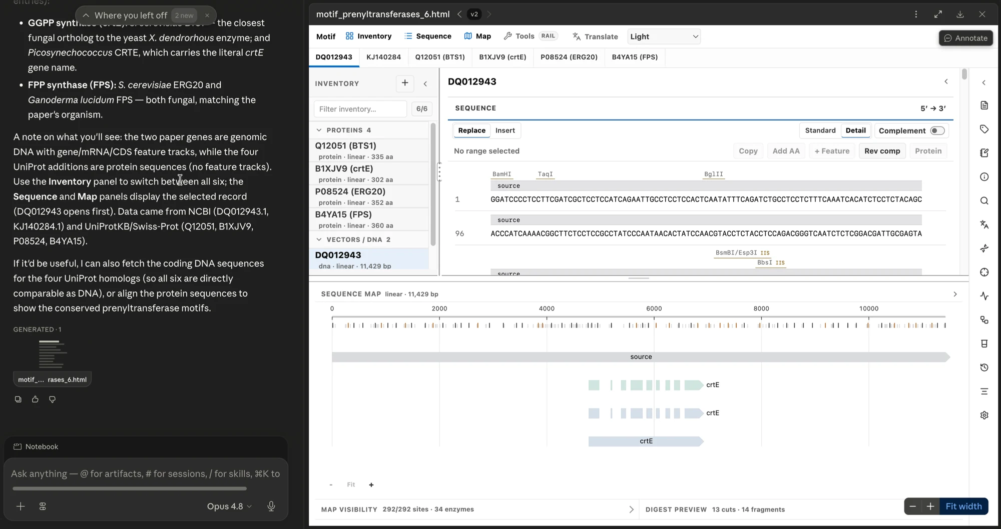The width and height of the screenshot is (1001, 529).
Task: Open the search icon in right rail
Action: tap(984, 201)
